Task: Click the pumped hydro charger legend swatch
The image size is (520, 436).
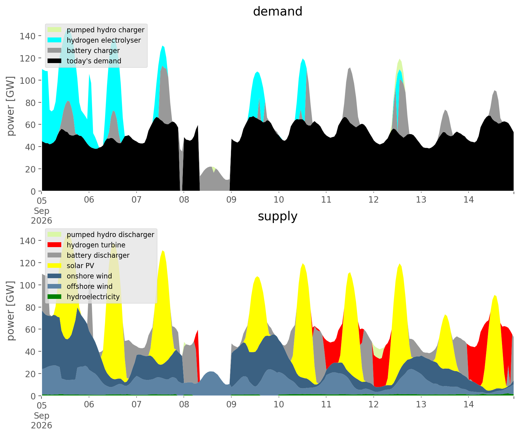Action: click(55, 30)
